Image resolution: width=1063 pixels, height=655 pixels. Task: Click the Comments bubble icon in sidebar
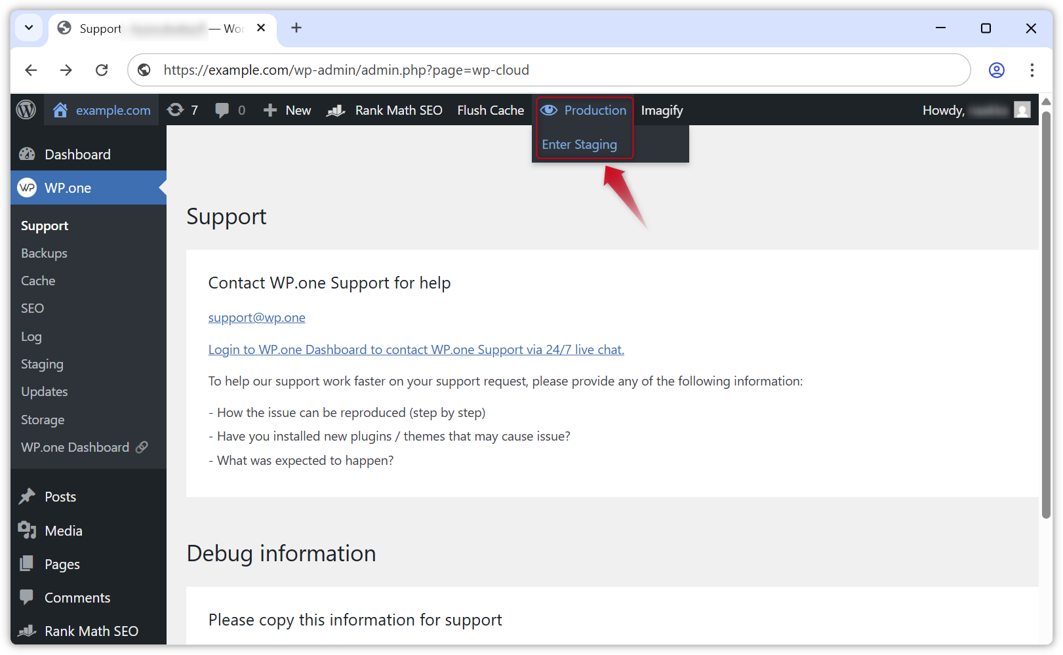click(27, 597)
